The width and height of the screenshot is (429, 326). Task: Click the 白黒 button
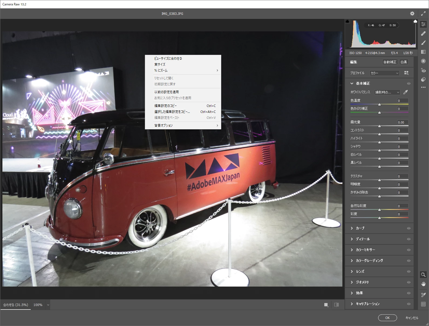pyautogui.click(x=404, y=62)
